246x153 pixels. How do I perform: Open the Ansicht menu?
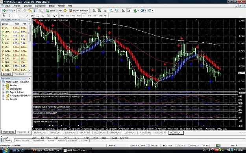[x=17, y=6]
